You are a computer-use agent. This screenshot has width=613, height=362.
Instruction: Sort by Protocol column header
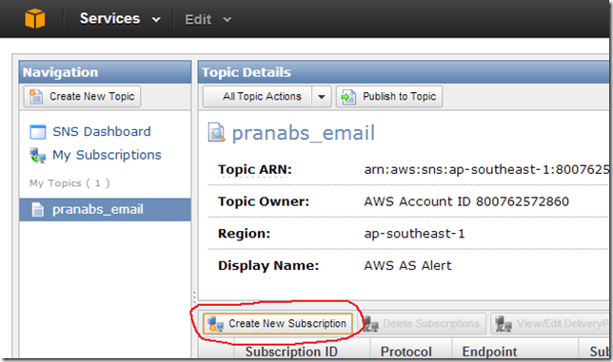click(406, 352)
